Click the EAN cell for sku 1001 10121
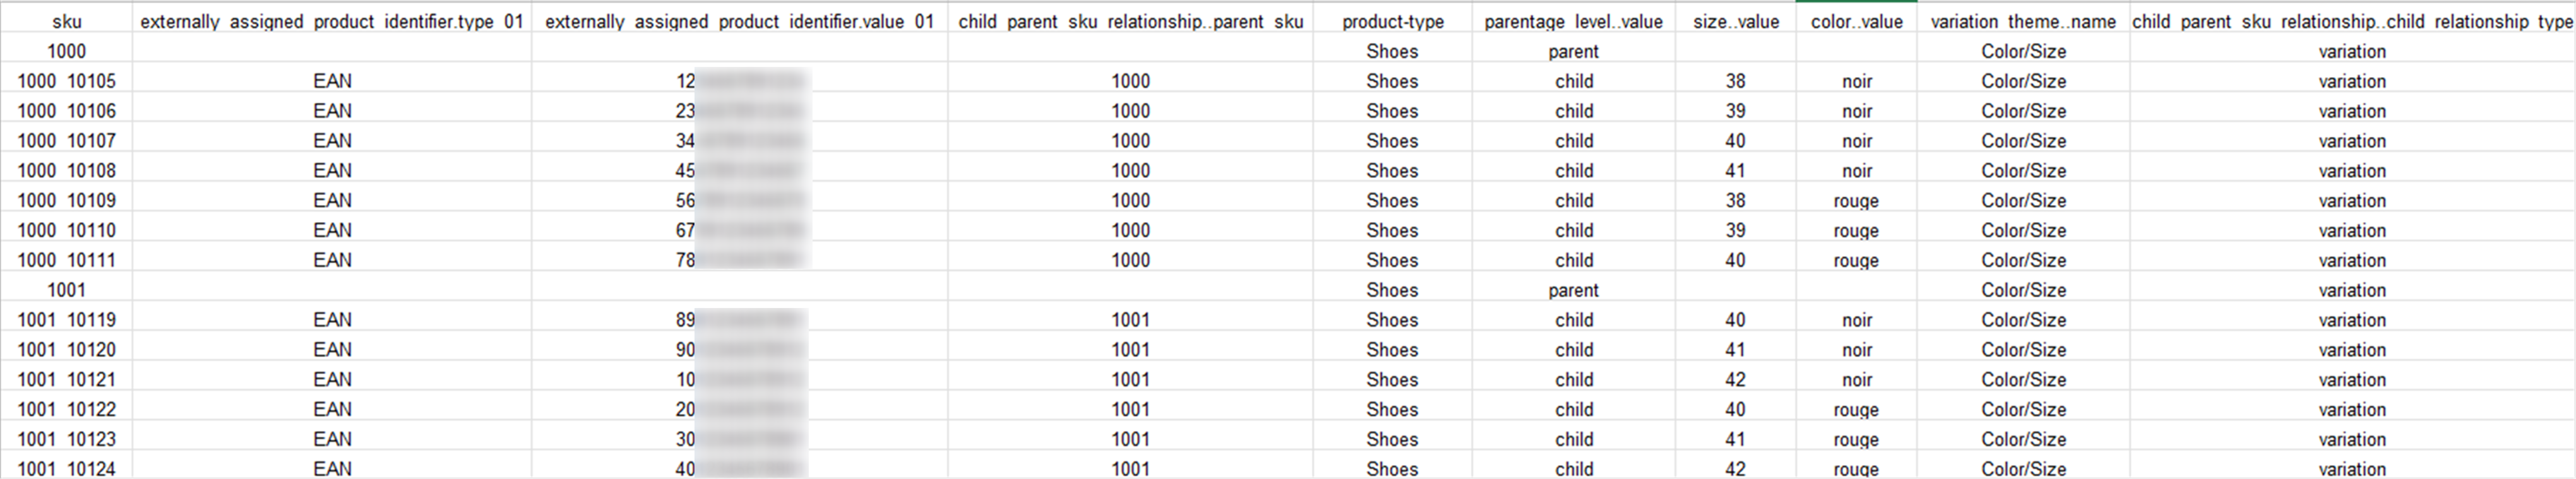 point(332,380)
